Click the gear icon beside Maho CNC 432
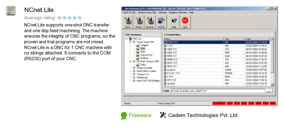The height and width of the screenshot is (129, 284). pos(134,81)
